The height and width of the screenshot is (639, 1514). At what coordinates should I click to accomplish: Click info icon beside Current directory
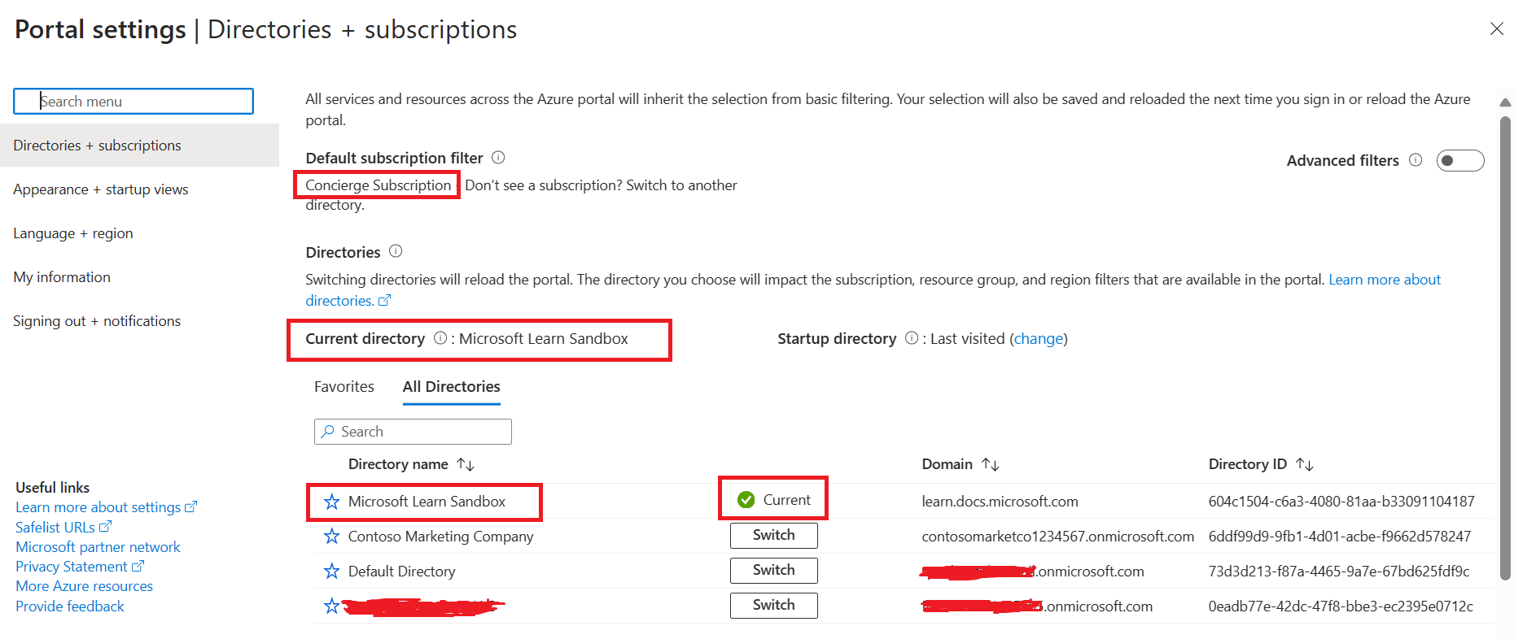pos(440,338)
